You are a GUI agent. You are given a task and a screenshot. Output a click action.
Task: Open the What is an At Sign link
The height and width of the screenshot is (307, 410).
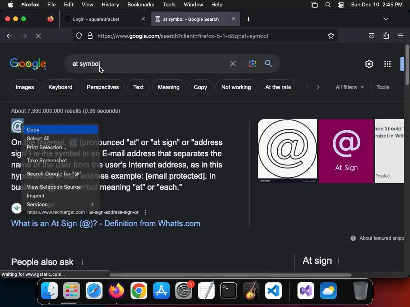click(x=106, y=223)
